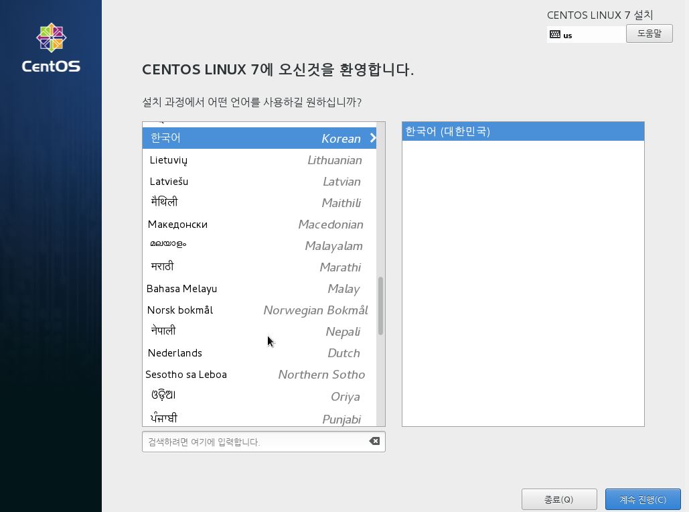Choose Македонски Macedonian language
Viewport: 689px width, 512px height.
tap(259, 225)
